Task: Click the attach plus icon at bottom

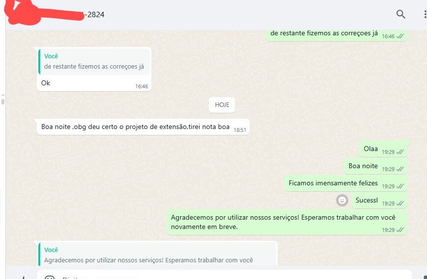Action: (x=24, y=278)
